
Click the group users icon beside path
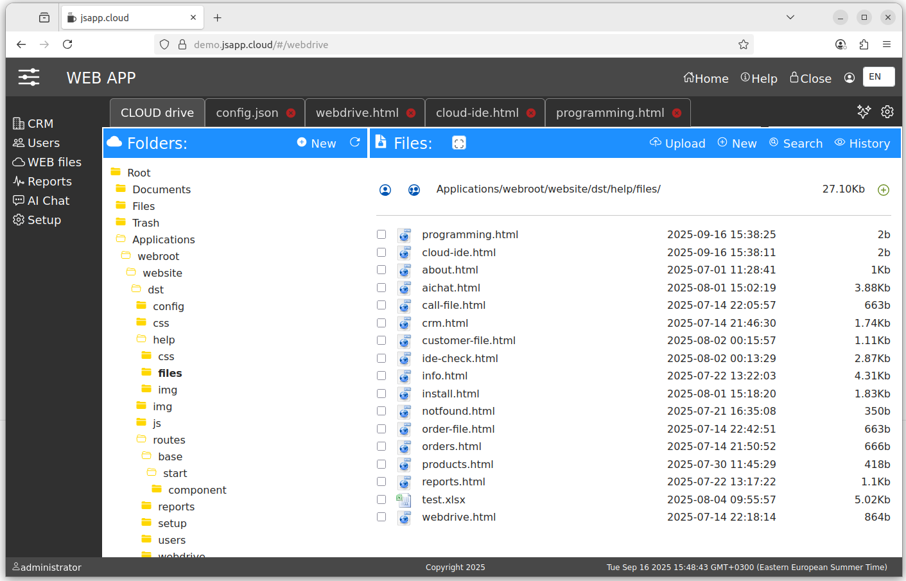click(414, 190)
